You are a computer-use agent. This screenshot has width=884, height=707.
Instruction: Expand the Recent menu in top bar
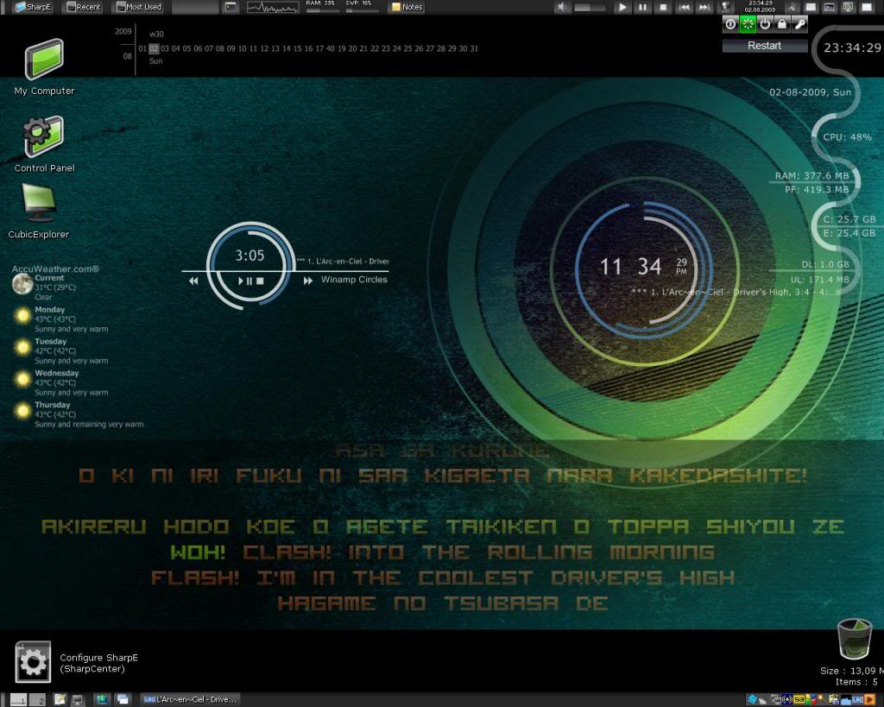coord(84,7)
